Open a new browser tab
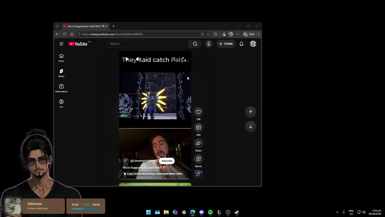The image size is (385, 217). click(113, 26)
